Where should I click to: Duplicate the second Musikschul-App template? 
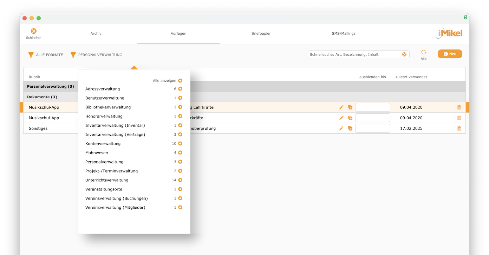(x=350, y=118)
